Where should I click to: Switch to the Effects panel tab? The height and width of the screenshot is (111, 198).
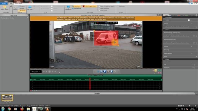pyautogui.click(x=166, y=15)
